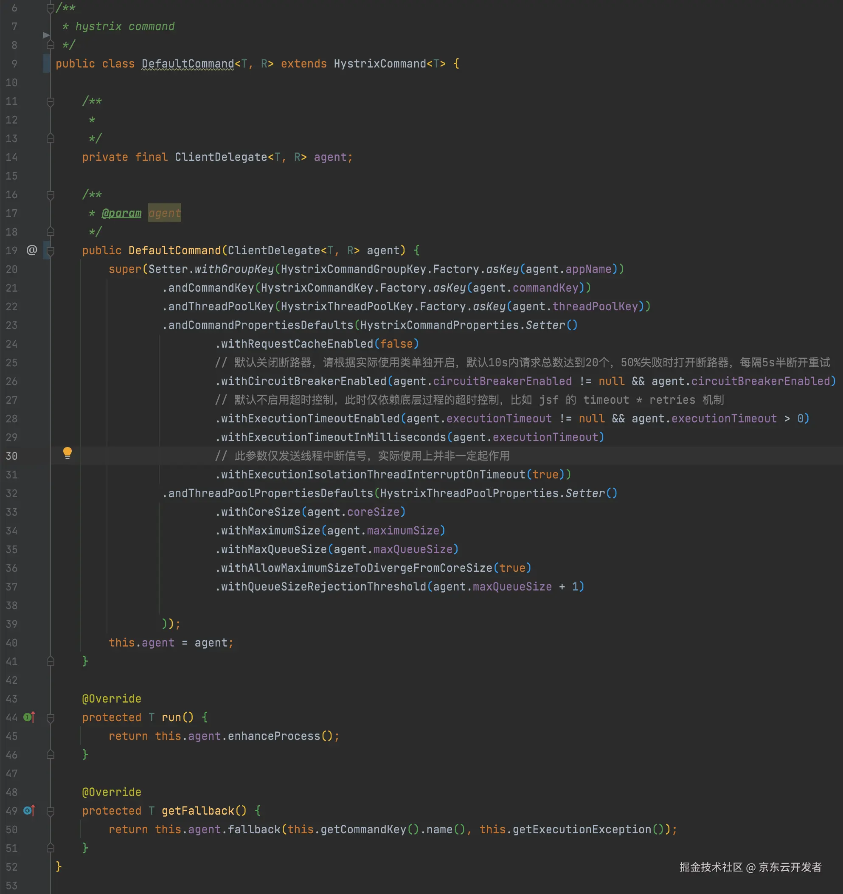843x894 pixels.
Task: Fold the @param Javadoc block at line 16
Action: (51, 195)
